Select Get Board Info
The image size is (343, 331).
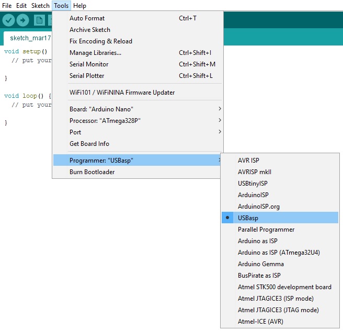pos(89,144)
